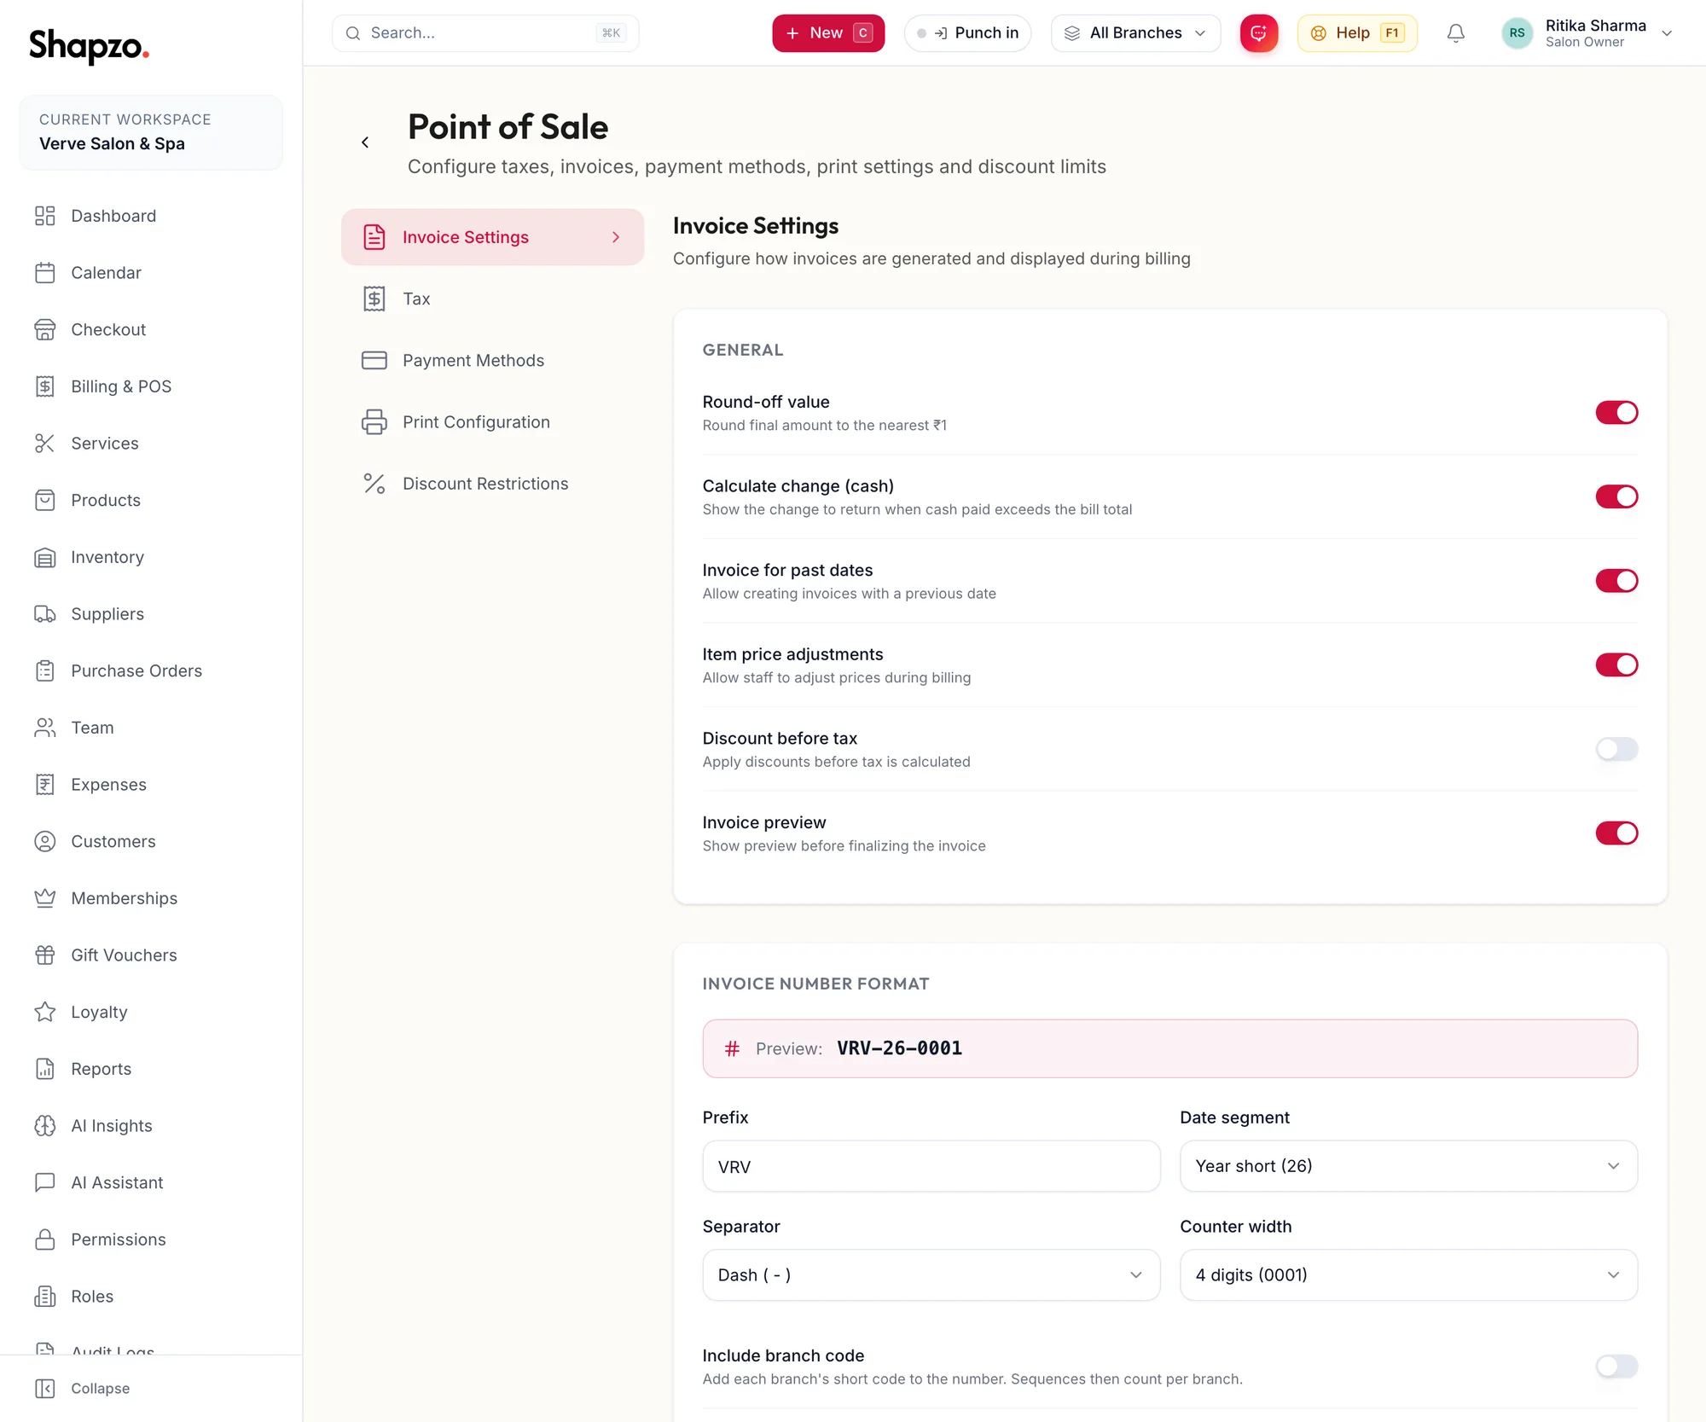The image size is (1706, 1422).
Task: Toggle Calculate change (cash) switch
Action: pyautogui.click(x=1616, y=496)
